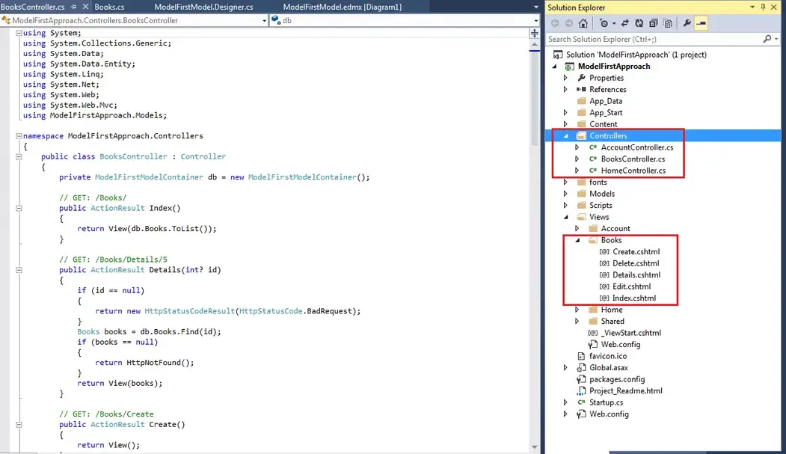Expand HomeController.cs node
The width and height of the screenshot is (786, 454).
click(577, 171)
